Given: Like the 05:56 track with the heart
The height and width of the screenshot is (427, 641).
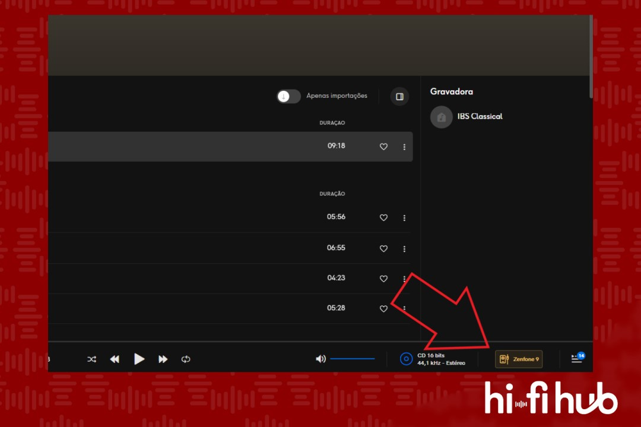Looking at the screenshot, I should coord(383,218).
